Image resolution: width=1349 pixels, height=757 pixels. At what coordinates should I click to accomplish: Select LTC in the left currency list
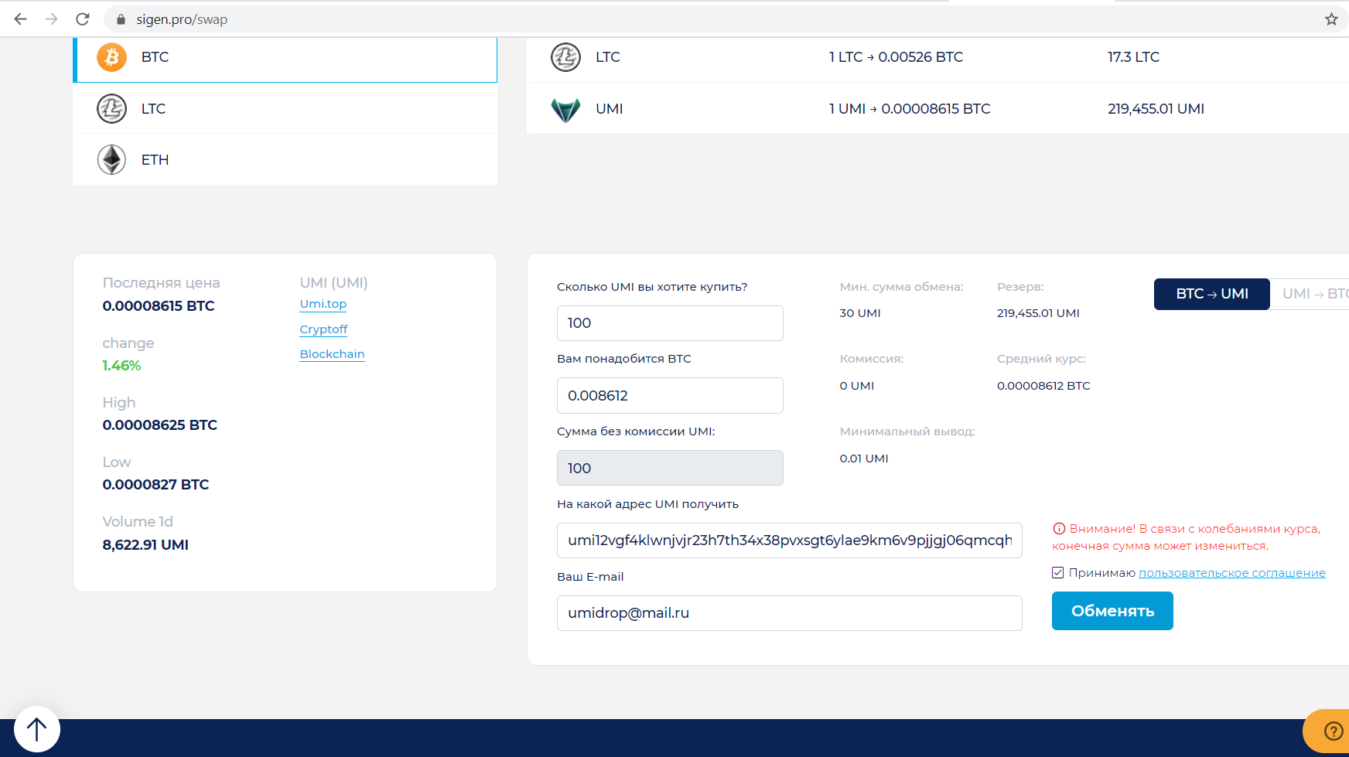[x=285, y=109]
